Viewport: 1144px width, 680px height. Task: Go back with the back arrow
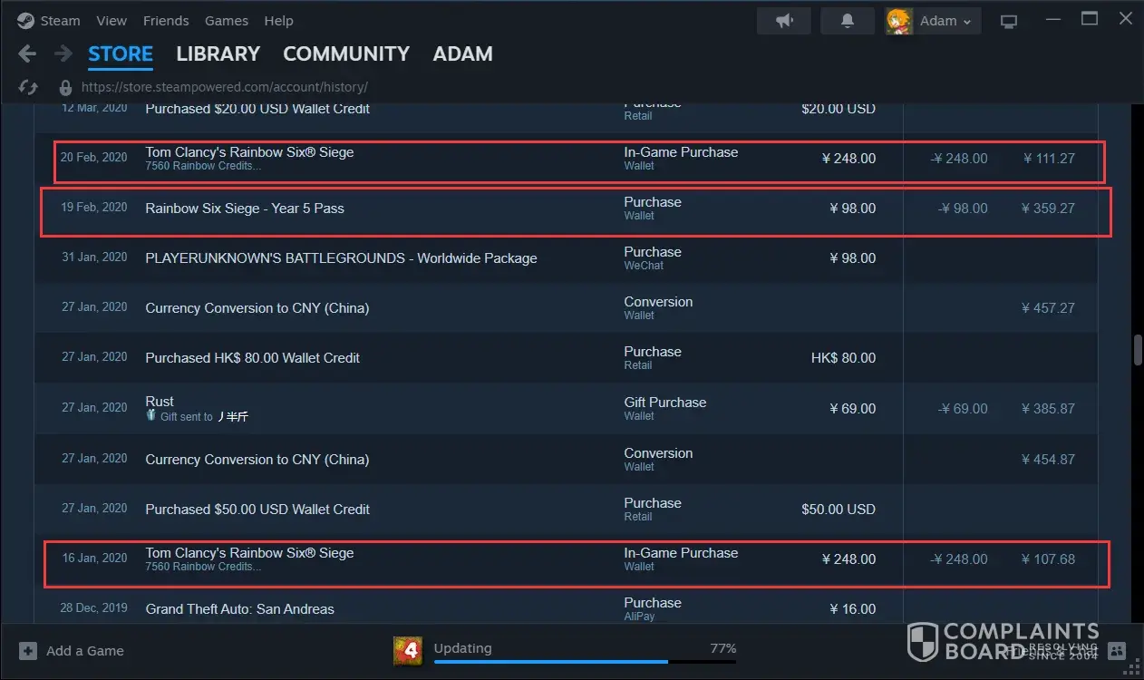pos(27,53)
